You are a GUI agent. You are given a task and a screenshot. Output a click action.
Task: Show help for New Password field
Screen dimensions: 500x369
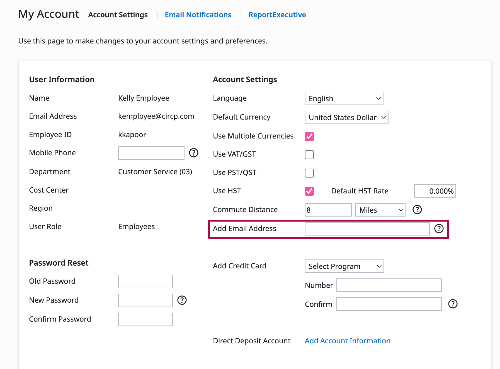[182, 300]
